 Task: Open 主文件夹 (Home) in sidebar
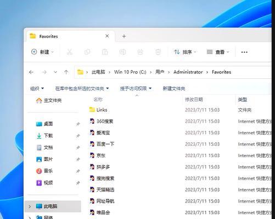(49, 101)
